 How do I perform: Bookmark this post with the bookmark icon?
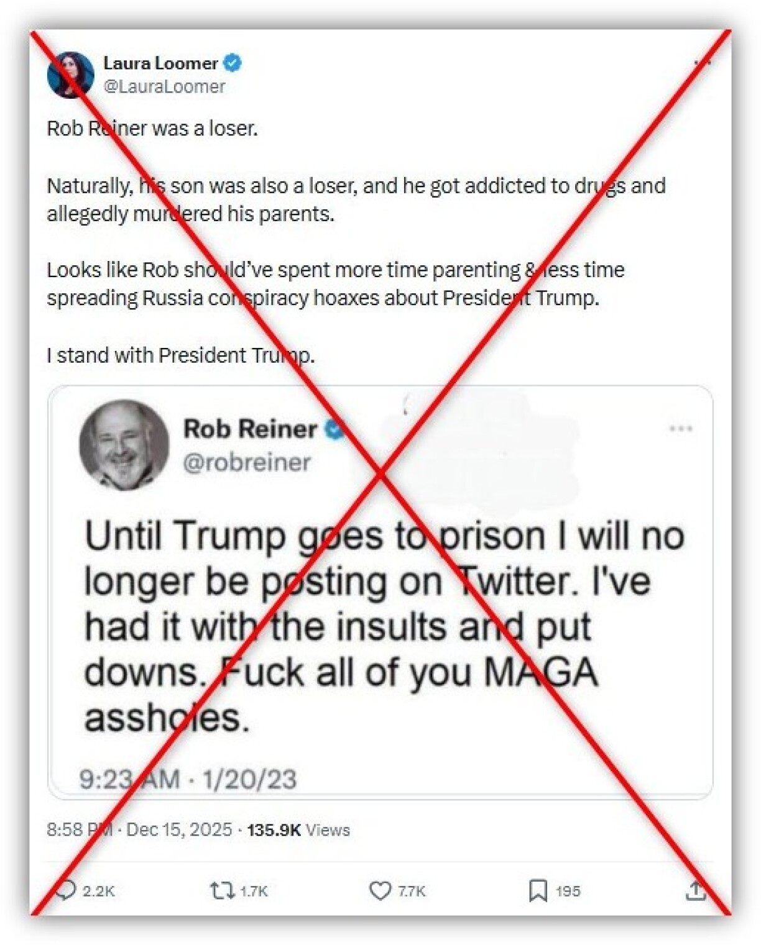tap(538, 891)
